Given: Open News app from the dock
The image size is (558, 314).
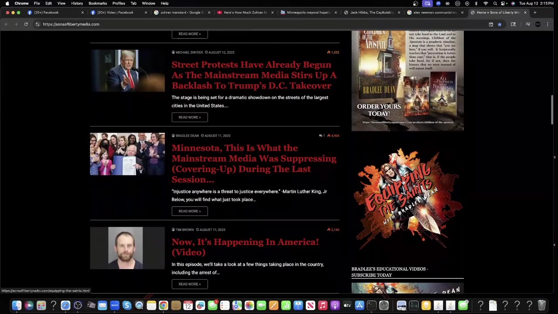Looking at the screenshot, I should point(310,305).
